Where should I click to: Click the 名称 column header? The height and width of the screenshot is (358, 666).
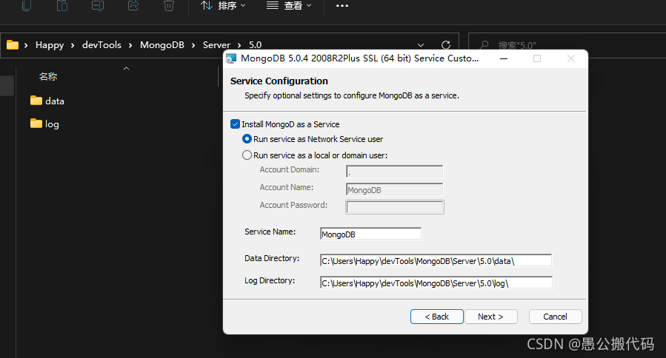pyautogui.click(x=48, y=77)
